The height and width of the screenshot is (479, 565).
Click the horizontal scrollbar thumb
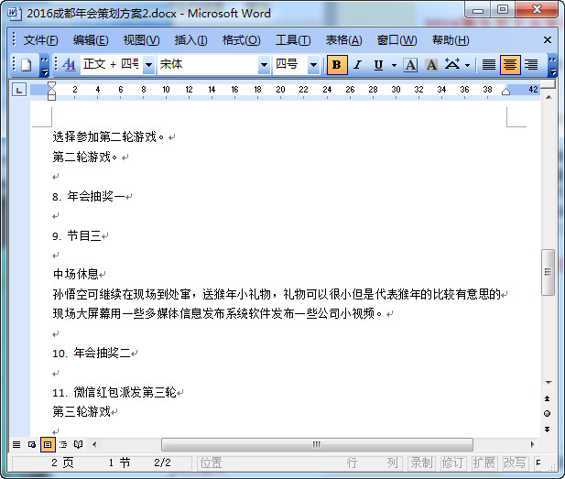click(317, 444)
